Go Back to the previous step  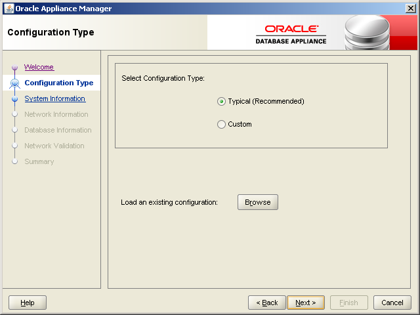click(x=267, y=303)
